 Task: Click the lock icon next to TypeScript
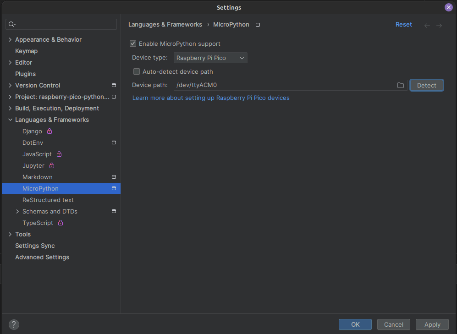click(61, 223)
